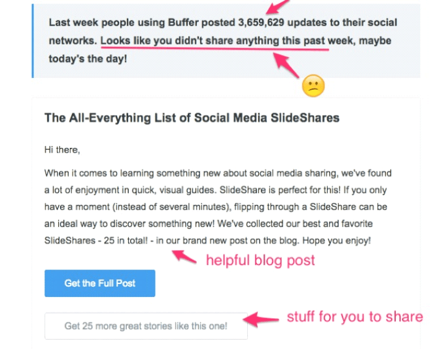Click the confused face emoji
446x354 pixels.
[x=313, y=86]
